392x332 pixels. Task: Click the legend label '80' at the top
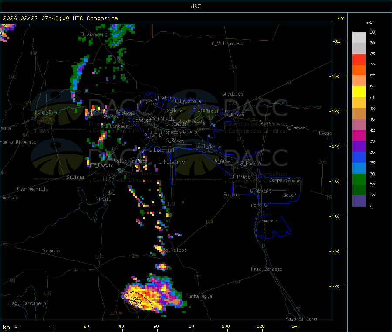coord(372,32)
